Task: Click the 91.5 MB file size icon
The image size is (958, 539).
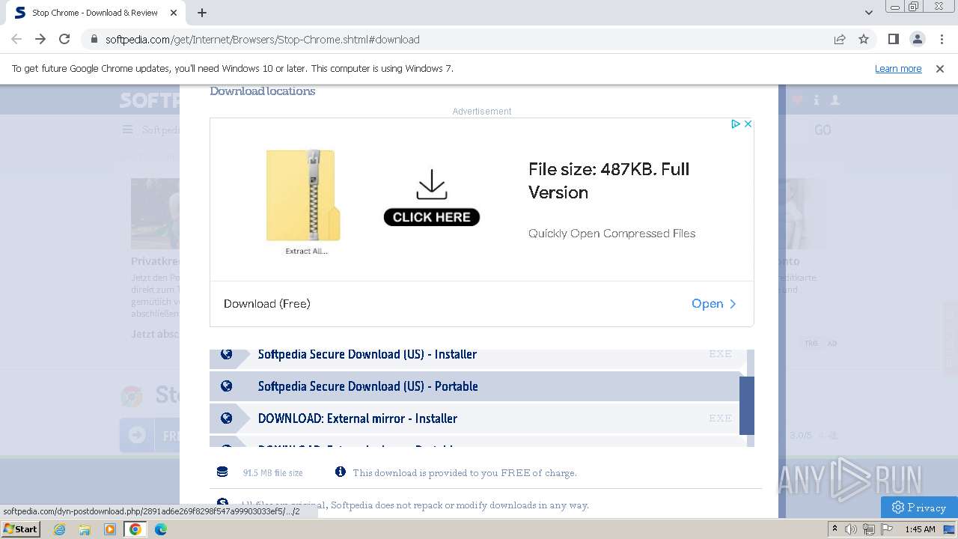Action: (x=222, y=472)
